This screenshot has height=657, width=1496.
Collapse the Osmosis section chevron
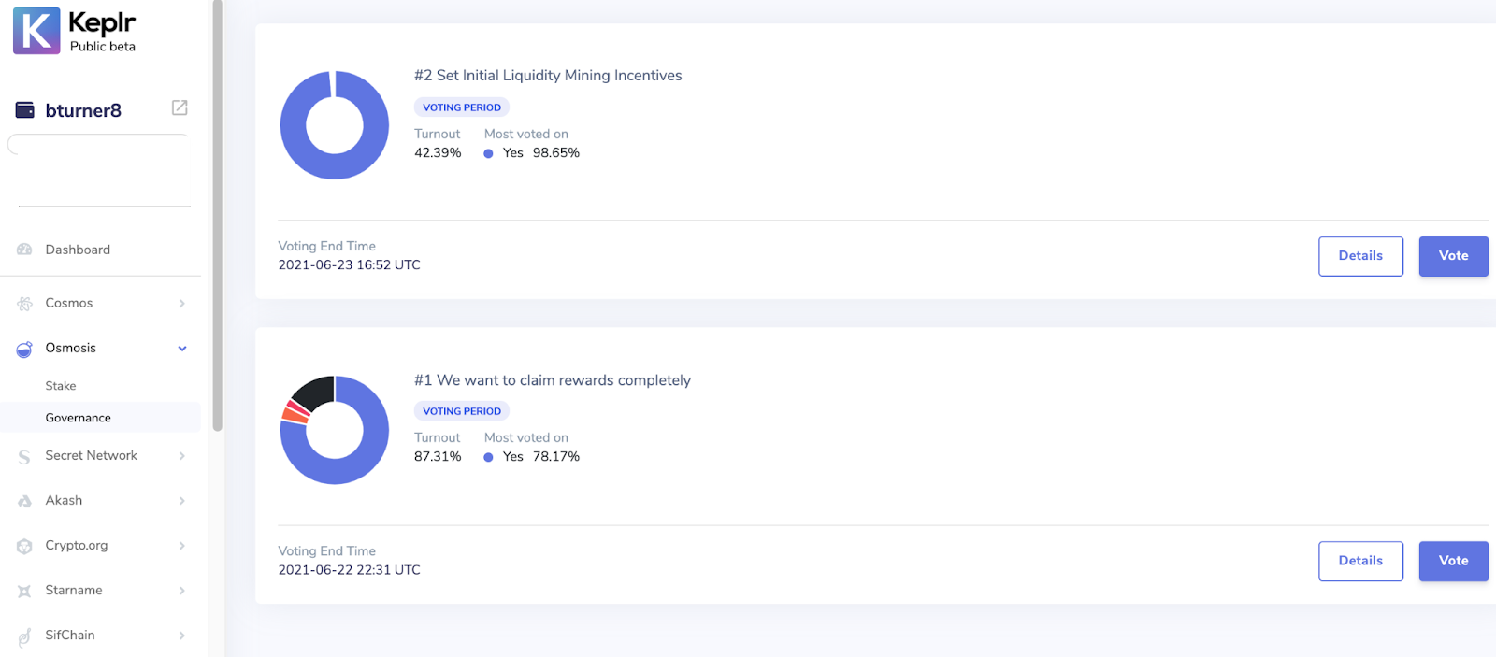[182, 349]
